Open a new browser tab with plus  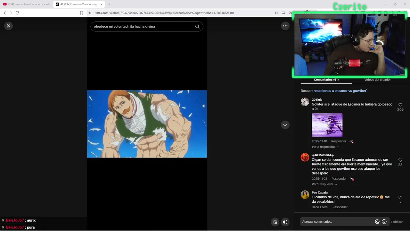(109, 4)
